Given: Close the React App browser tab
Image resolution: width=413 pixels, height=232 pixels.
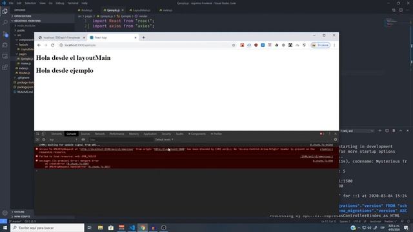Looking at the screenshot, I should tap(136, 37).
